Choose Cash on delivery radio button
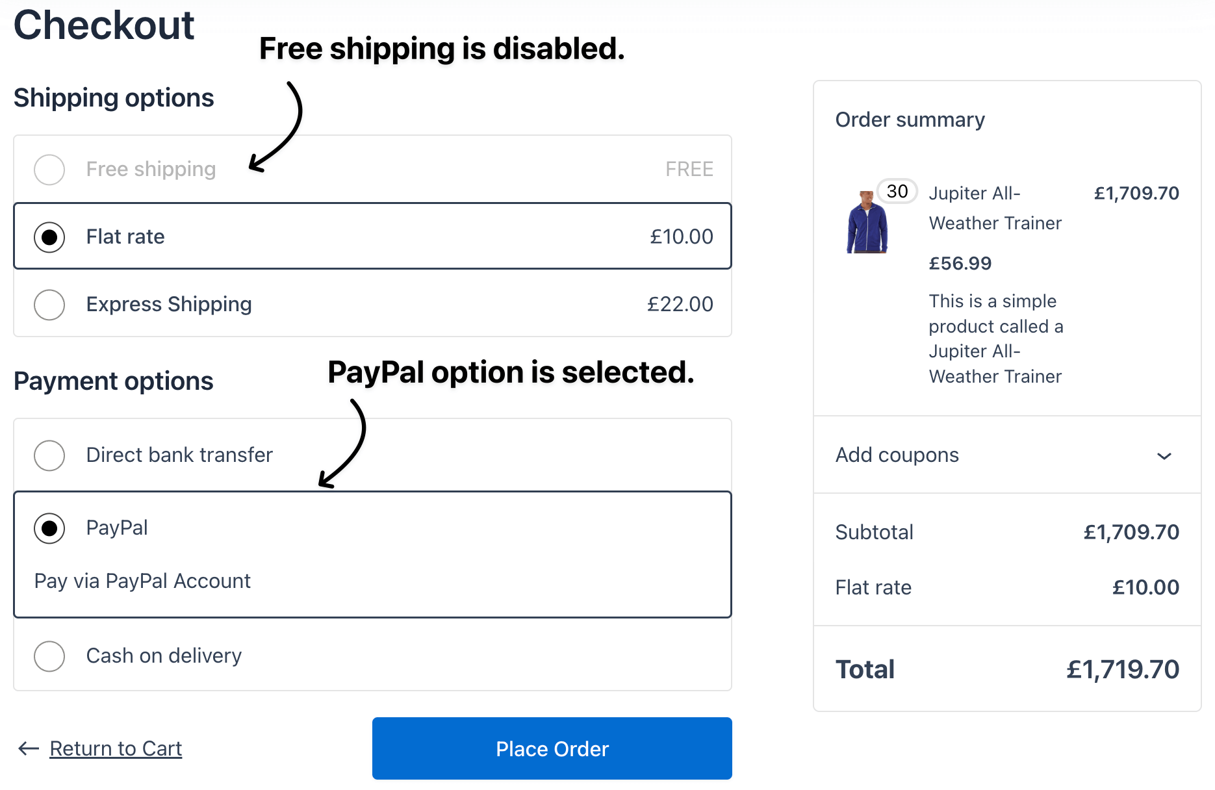This screenshot has width=1215, height=790. (x=49, y=656)
